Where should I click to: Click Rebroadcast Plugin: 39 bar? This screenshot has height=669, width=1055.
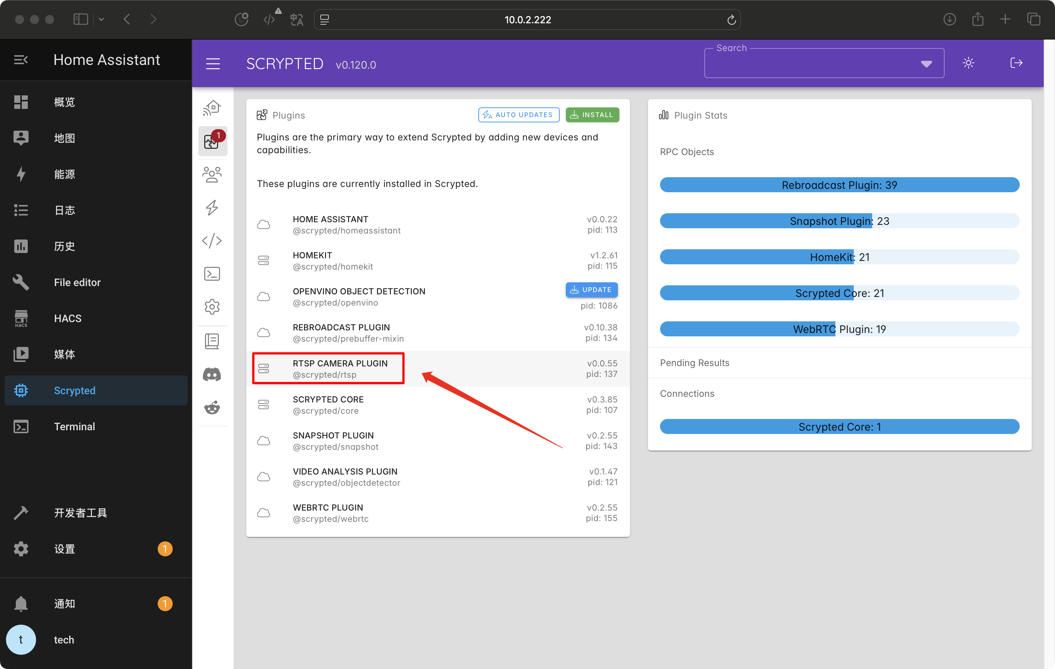click(x=839, y=185)
